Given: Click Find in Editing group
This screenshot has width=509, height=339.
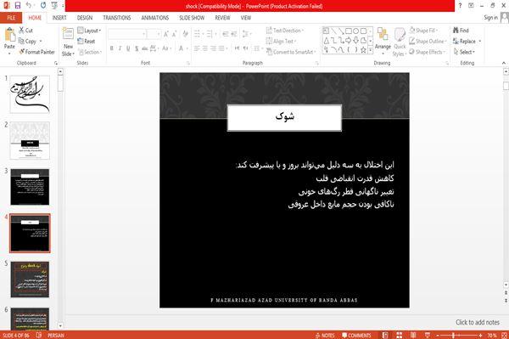Looking at the screenshot, I should click(461, 31).
